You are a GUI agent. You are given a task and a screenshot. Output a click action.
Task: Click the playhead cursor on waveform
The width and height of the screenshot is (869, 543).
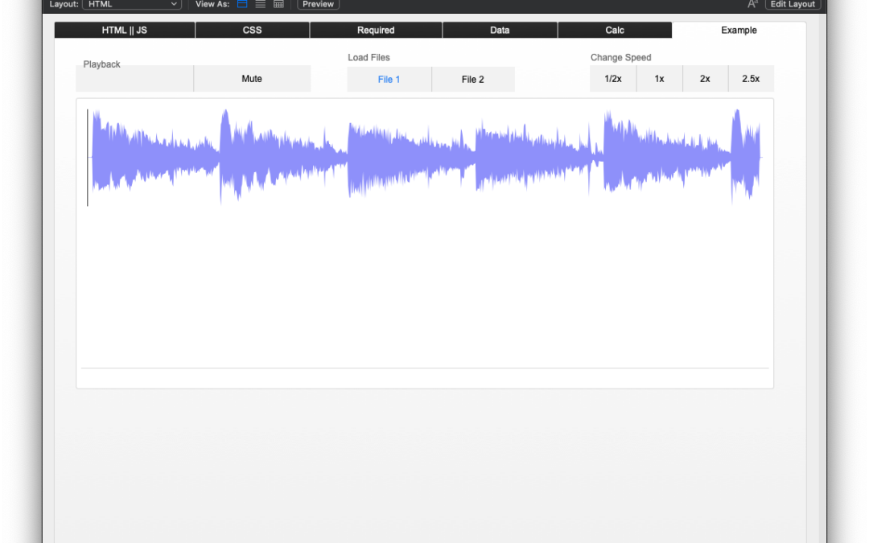(x=88, y=158)
